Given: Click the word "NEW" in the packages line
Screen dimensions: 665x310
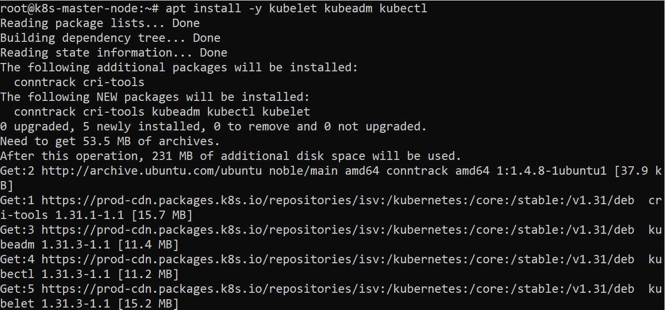Looking at the screenshot, I should pyautogui.click(x=107, y=97).
